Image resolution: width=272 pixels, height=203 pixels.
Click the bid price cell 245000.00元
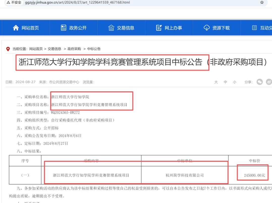(x=254, y=175)
